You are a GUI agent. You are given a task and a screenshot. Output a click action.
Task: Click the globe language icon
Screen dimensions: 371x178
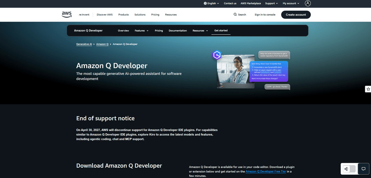(205, 3)
